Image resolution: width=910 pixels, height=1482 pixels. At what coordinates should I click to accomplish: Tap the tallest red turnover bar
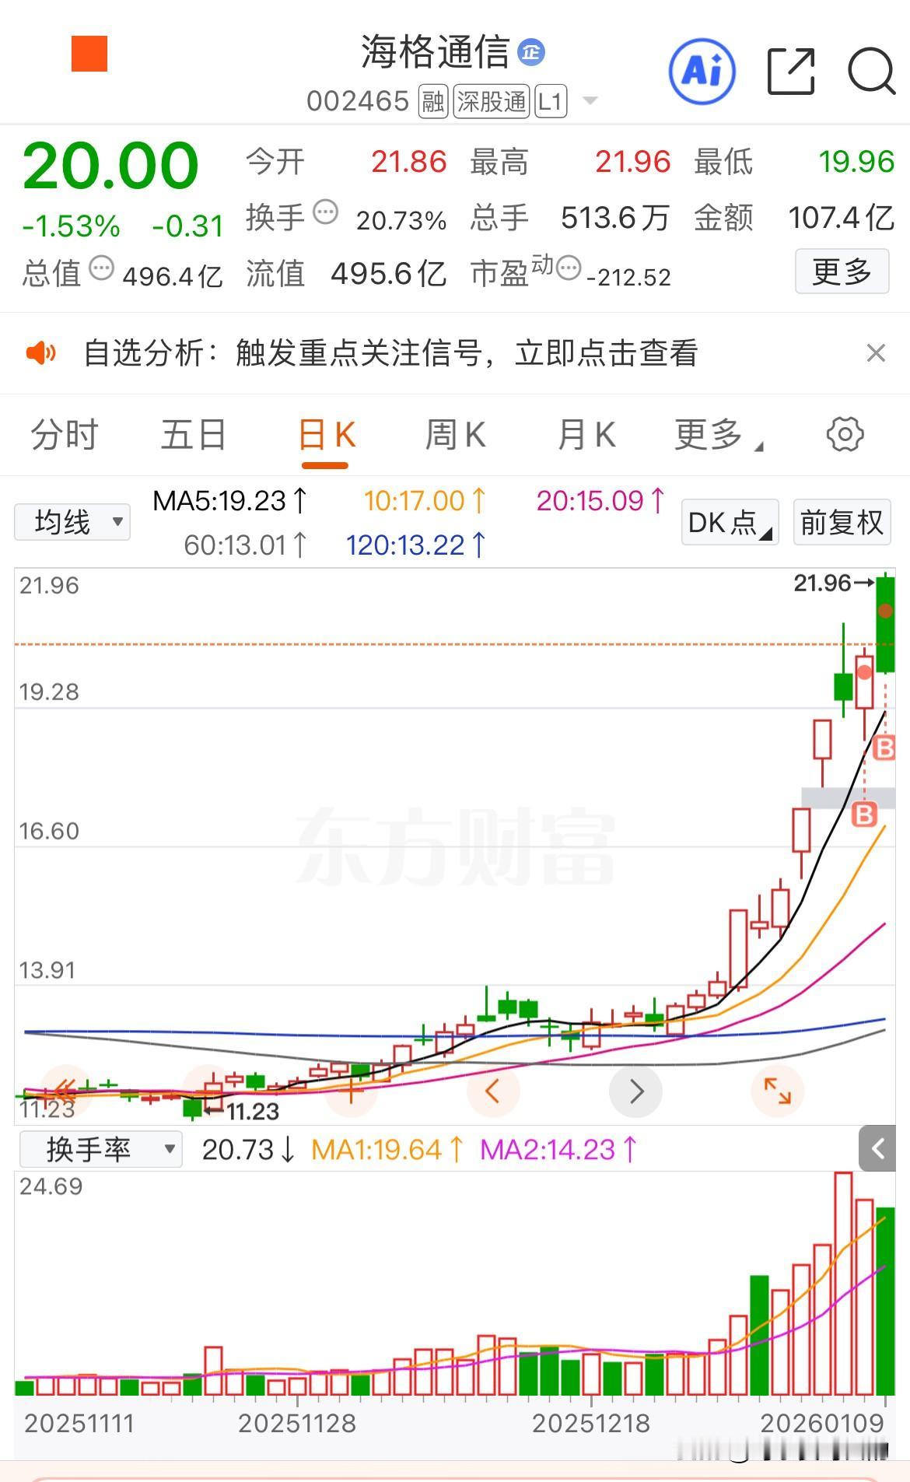843,1284
